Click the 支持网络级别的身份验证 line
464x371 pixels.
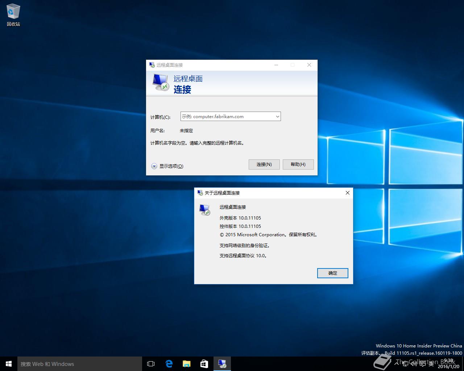(245, 245)
